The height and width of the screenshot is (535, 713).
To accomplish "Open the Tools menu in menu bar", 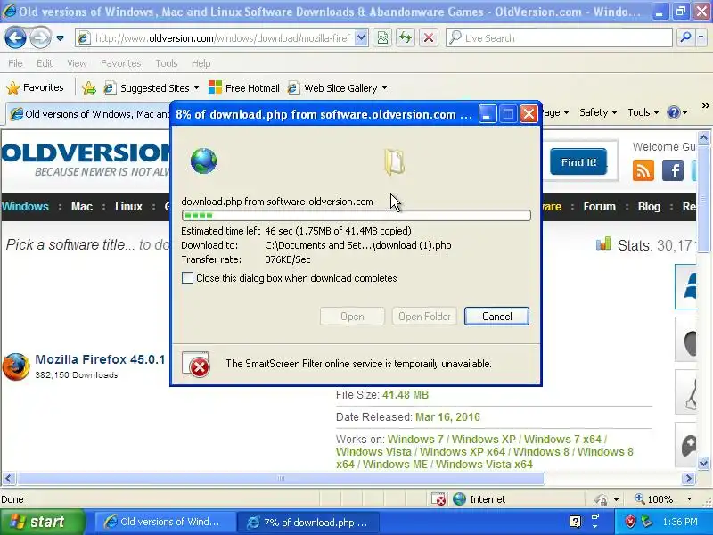I will (x=167, y=63).
